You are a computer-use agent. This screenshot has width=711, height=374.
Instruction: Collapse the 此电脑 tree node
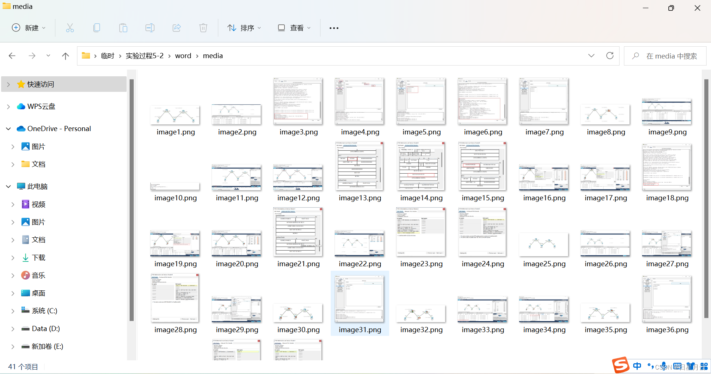tap(8, 187)
